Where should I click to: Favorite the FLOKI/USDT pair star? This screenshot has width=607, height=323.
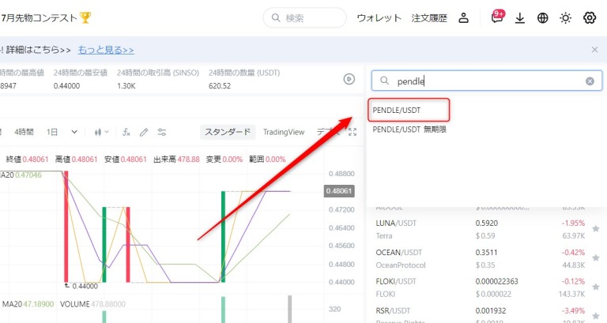click(596, 287)
